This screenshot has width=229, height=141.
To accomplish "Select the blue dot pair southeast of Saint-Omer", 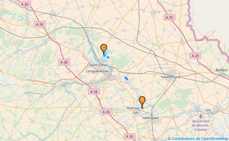I will coord(126,78).
